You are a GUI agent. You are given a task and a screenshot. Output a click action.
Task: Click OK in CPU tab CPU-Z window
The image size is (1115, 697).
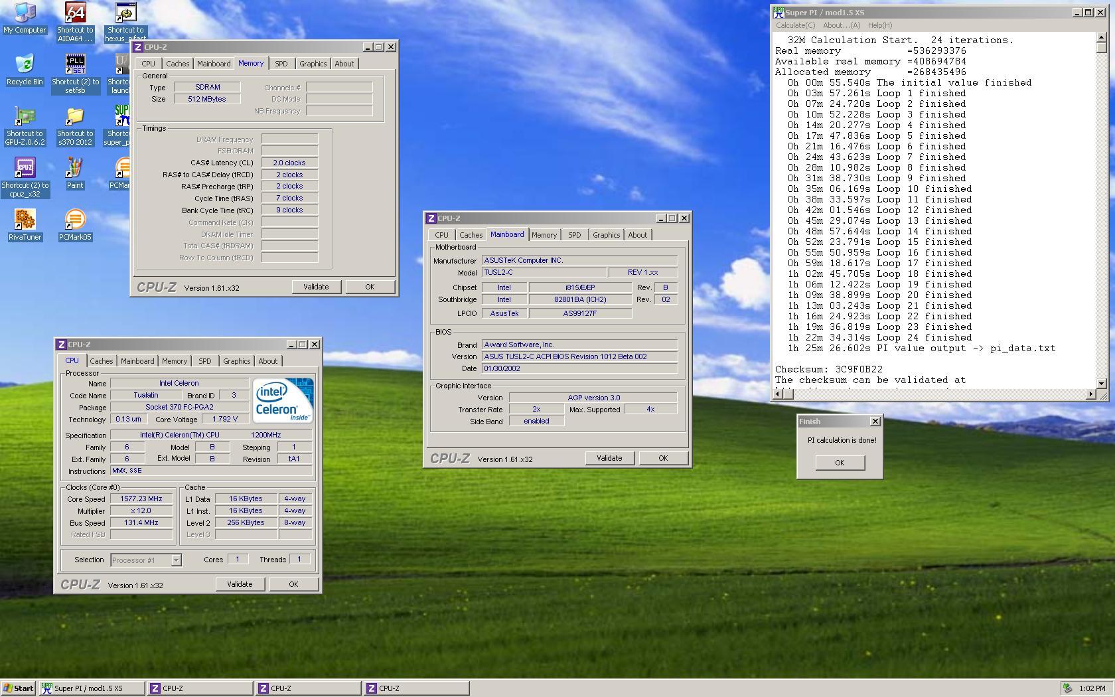click(293, 584)
